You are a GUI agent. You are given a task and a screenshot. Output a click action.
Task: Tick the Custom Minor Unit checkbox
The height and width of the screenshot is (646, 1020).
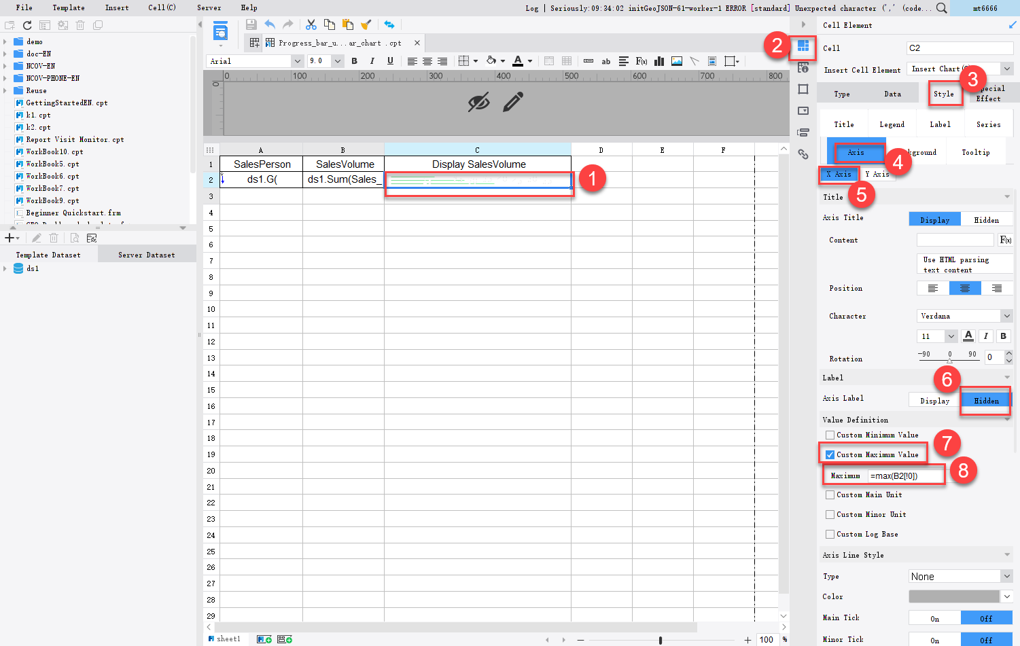pos(830,514)
